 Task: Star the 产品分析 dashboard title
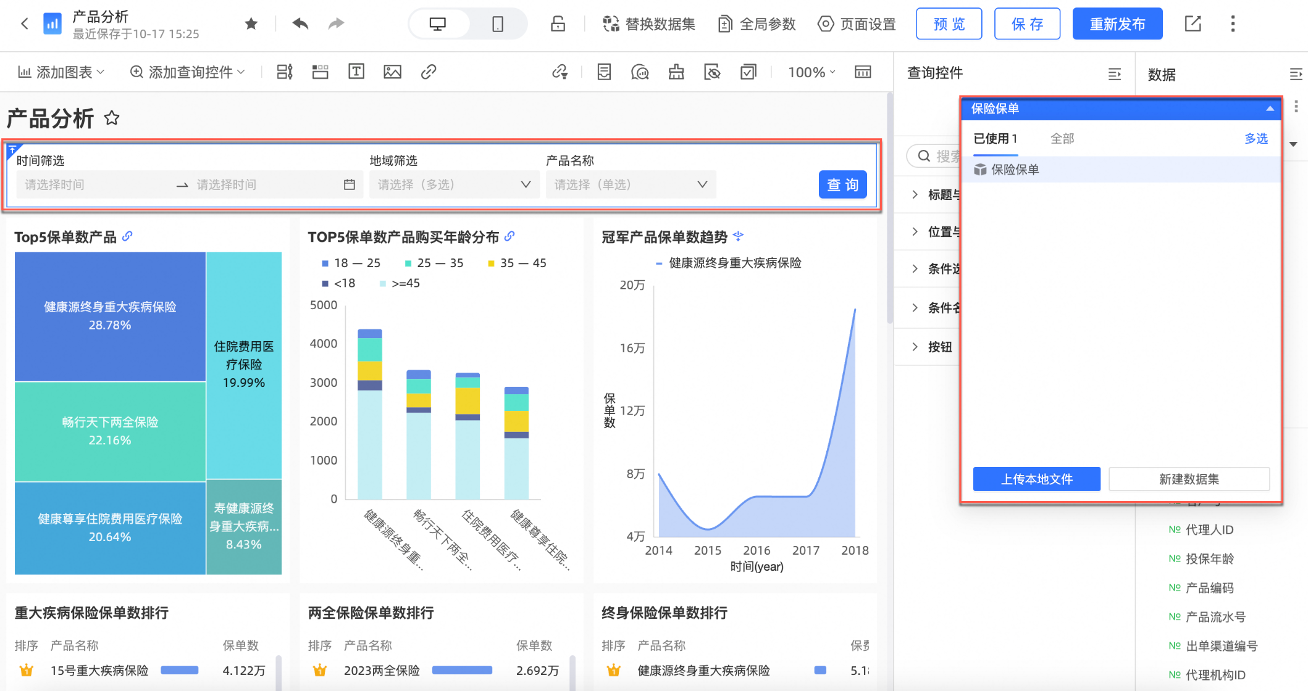point(112,118)
